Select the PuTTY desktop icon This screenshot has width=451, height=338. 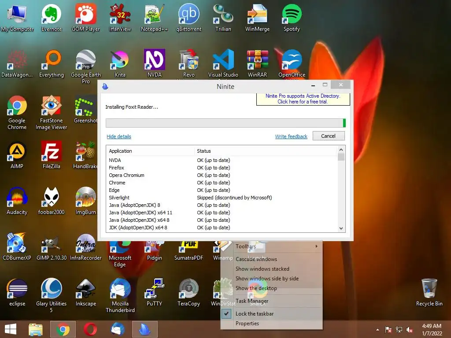155,292
